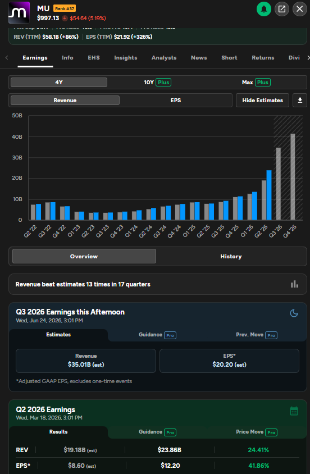Switch chart to EPS
310x474 pixels.
click(x=176, y=101)
